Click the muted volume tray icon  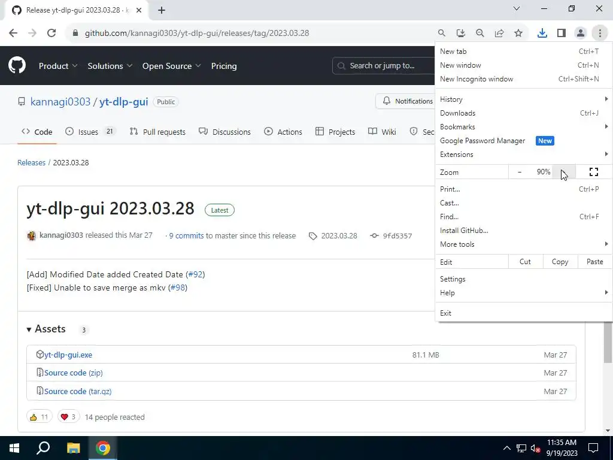535,448
